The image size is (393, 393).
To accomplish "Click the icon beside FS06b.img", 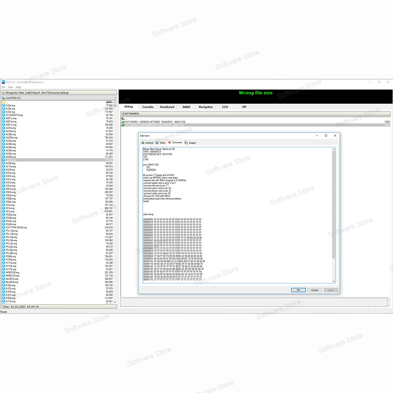I will (4, 256).
